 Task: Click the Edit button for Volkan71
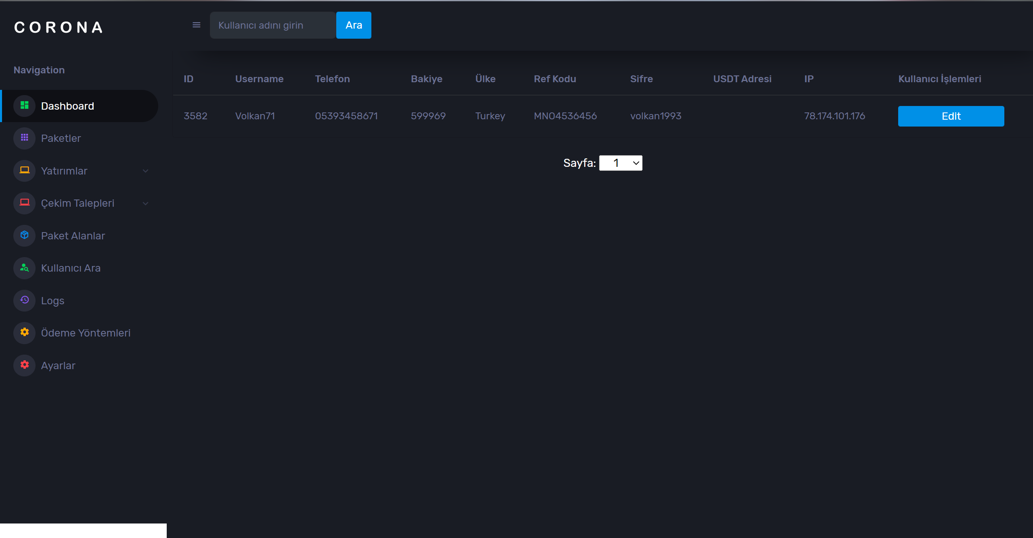point(951,115)
